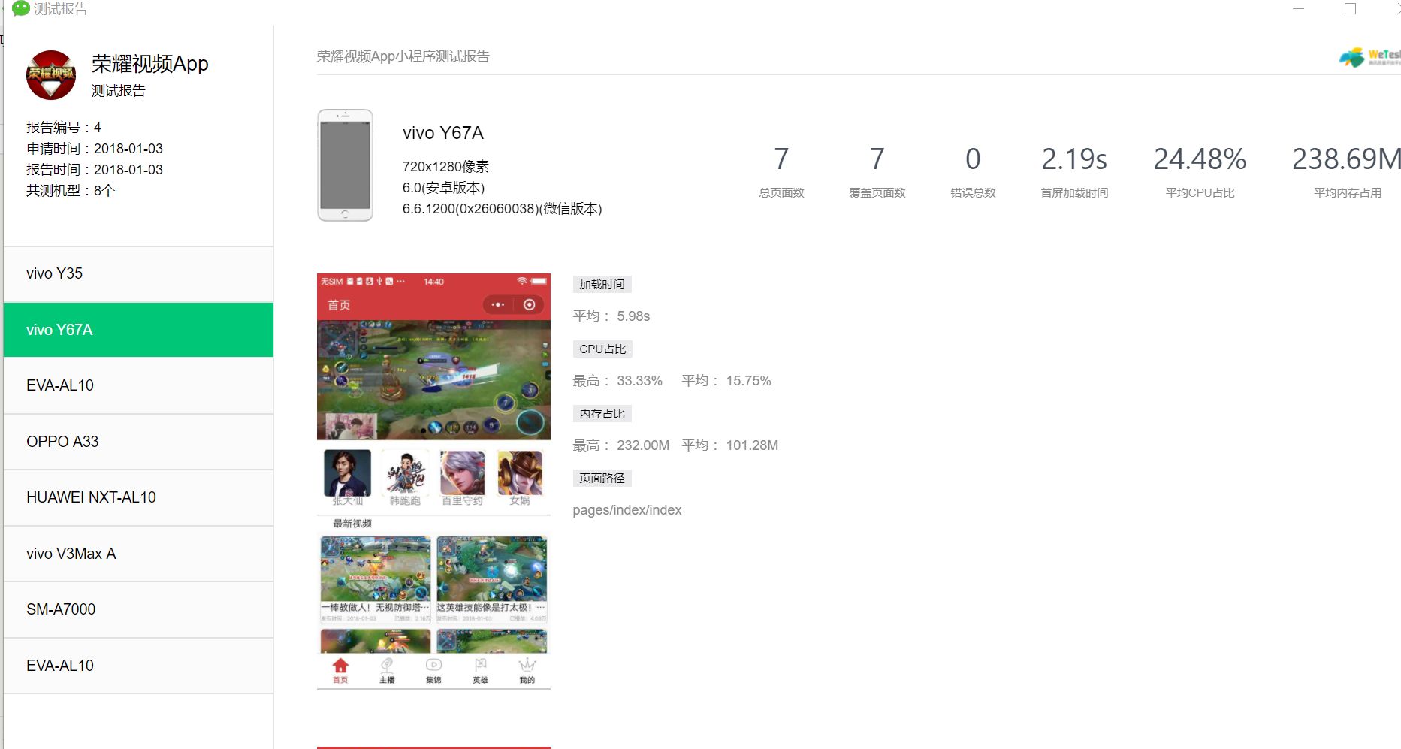The width and height of the screenshot is (1401, 749).
Task: Open the 一棒教做人 video thumbnail
Action: tap(376, 569)
